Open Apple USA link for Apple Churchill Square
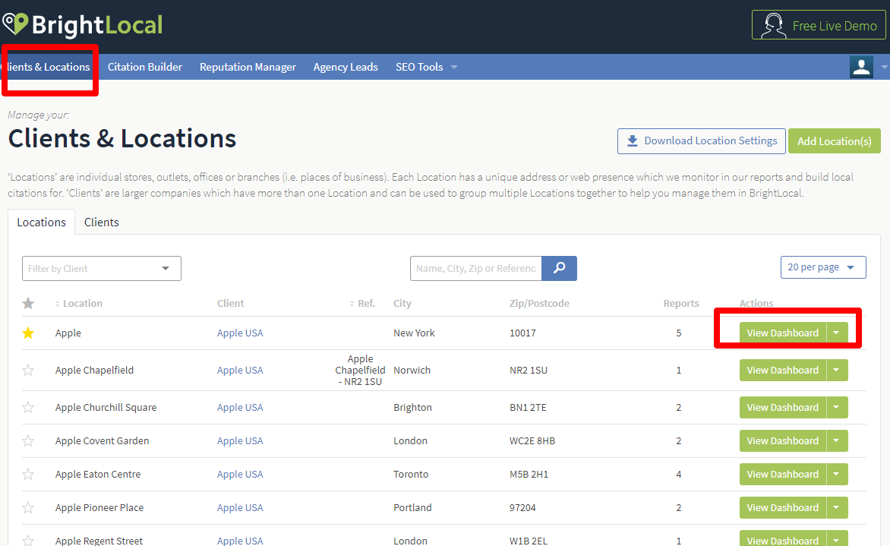This screenshot has width=890, height=546. pyautogui.click(x=240, y=408)
